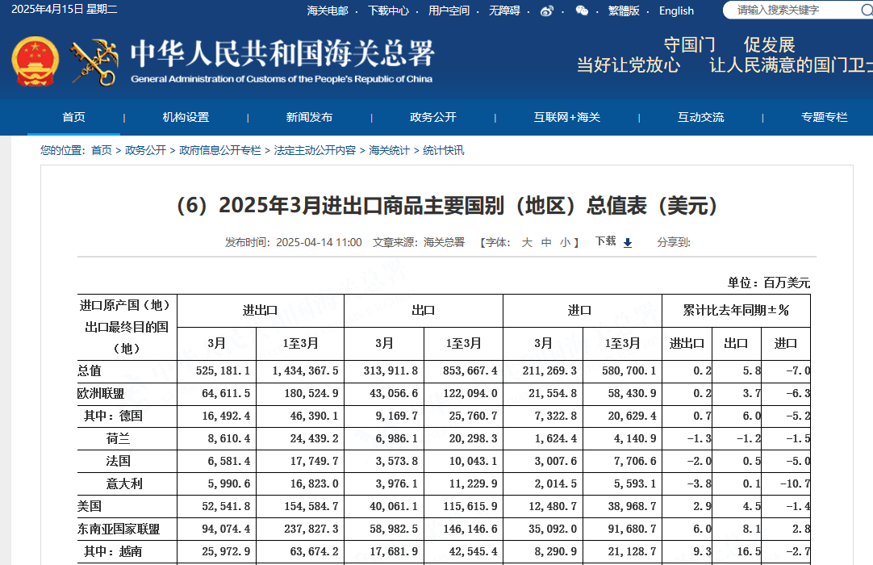Image resolution: width=873 pixels, height=565 pixels.
Task: Click the 进出口 column group header
Action: pos(260,311)
